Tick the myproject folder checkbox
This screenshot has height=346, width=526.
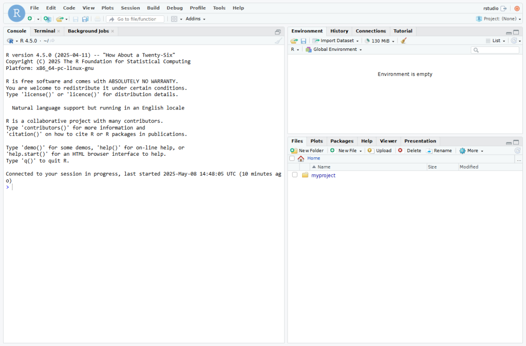click(x=294, y=175)
